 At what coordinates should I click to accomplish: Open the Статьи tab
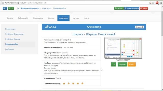point(87,18)
